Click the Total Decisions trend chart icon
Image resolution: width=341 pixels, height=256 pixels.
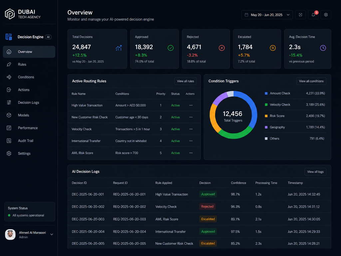click(119, 48)
